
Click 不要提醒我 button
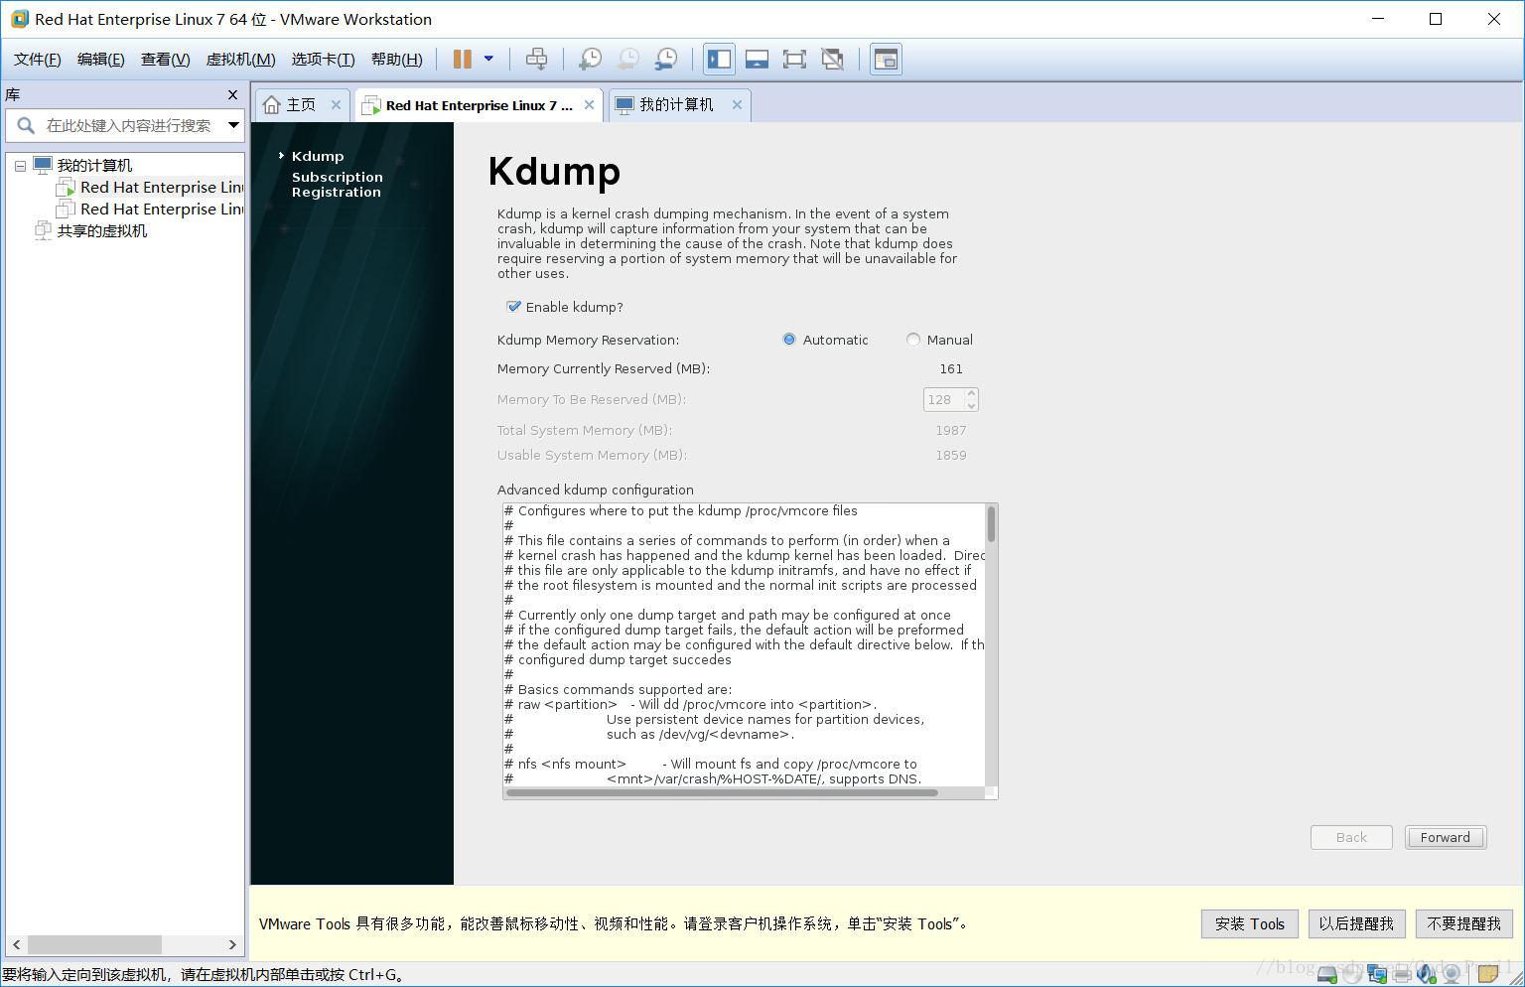pyautogui.click(x=1464, y=923)
